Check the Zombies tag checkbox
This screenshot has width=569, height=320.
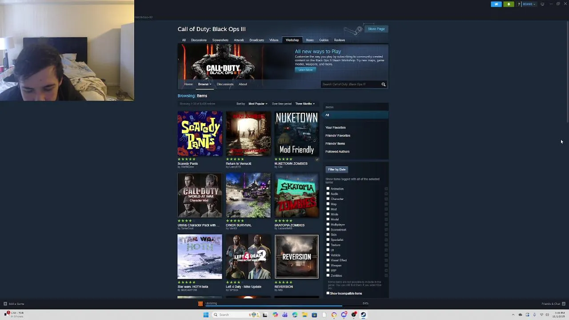point(328,276)
